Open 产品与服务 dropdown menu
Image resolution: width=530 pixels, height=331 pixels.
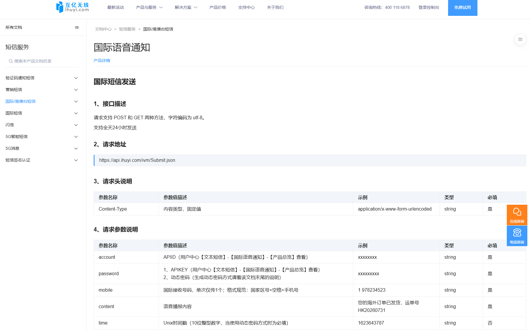click(x=149, y=7)
